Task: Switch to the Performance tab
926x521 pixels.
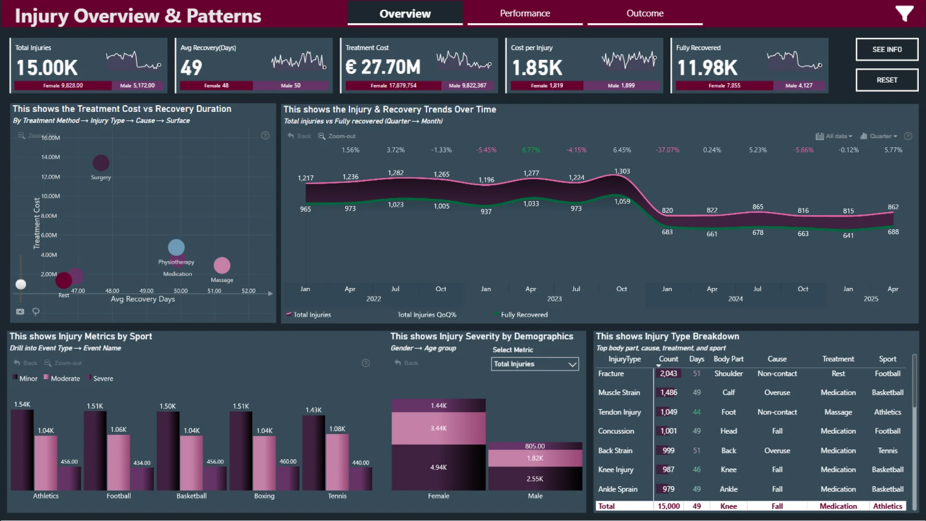Action: pos(525,14)
